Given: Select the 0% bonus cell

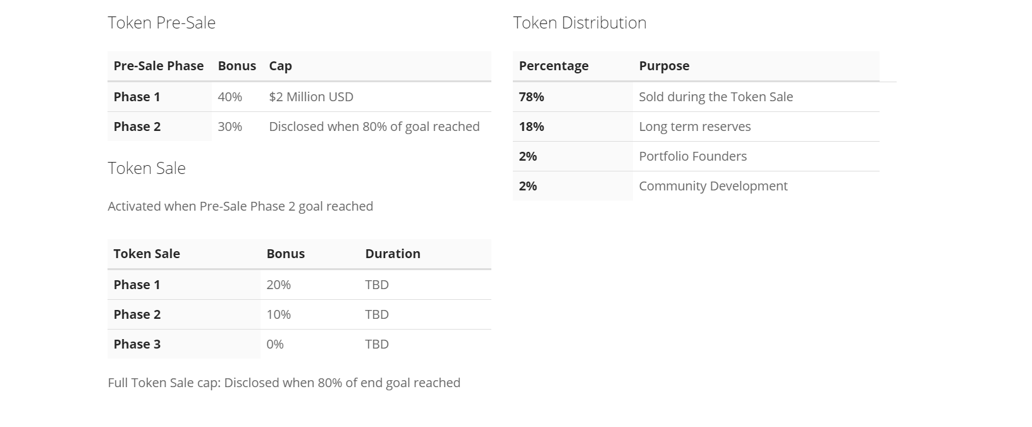Looking at the screenshot, I should coord(275,344).
